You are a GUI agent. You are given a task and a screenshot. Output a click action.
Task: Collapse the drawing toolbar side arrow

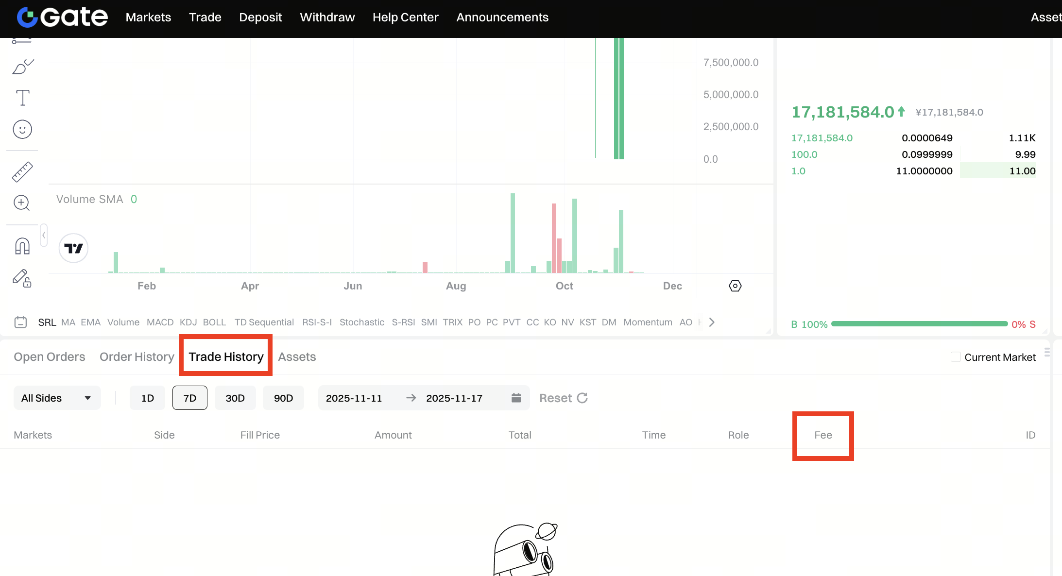click(44, 235)
